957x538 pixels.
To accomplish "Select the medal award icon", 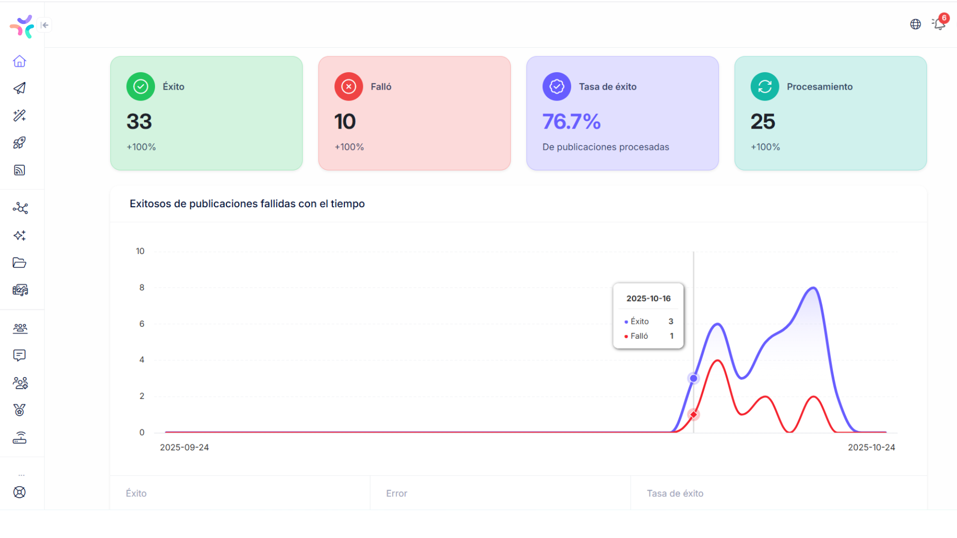I will [x=19, y=410].
